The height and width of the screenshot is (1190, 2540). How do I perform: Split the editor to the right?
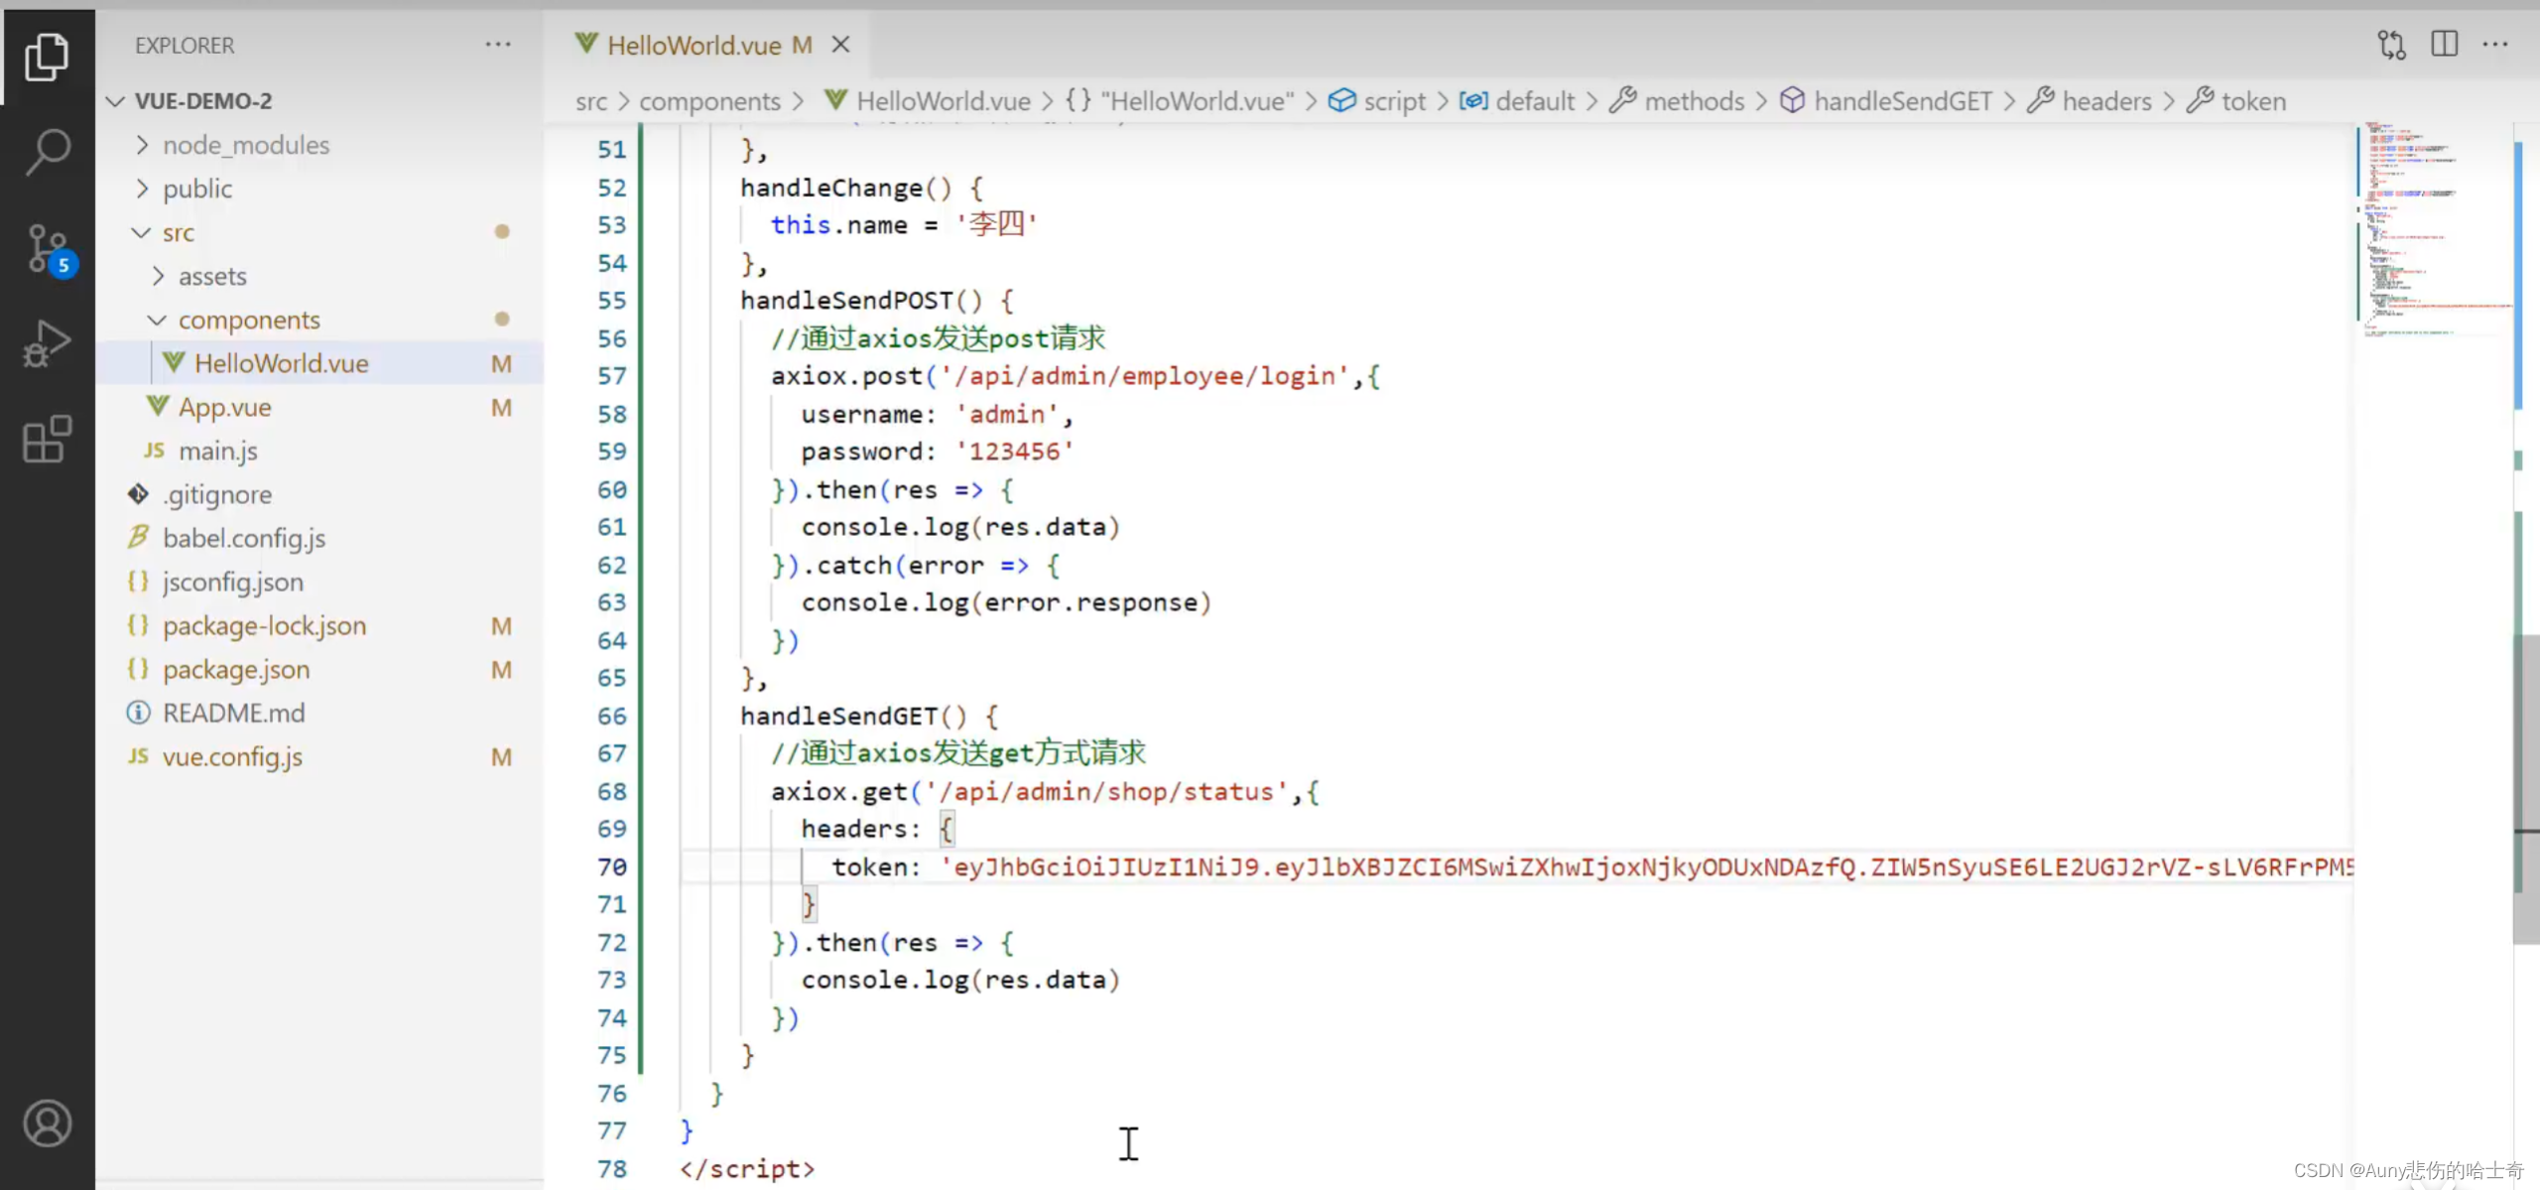tap(2444, 45)
